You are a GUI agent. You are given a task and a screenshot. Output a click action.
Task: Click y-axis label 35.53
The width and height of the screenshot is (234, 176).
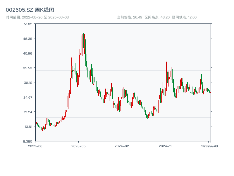27,68
